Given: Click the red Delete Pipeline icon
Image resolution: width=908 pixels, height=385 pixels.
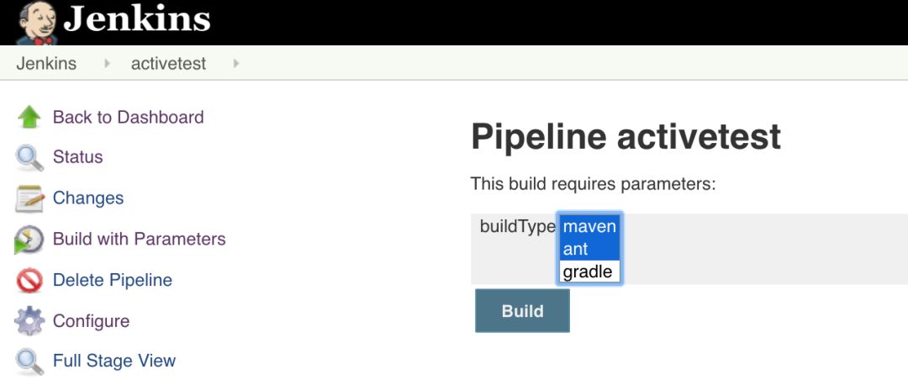Looking at the screenshot, I should [29, 281].
